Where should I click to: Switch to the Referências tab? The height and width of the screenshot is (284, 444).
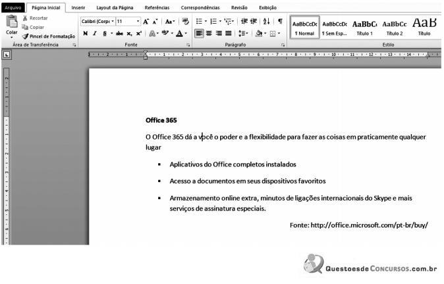(157, 8)
